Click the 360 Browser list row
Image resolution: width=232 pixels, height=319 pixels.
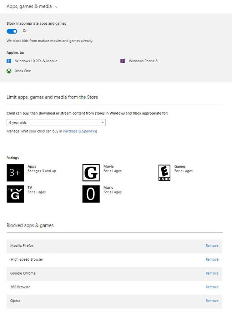pos(21,287)
